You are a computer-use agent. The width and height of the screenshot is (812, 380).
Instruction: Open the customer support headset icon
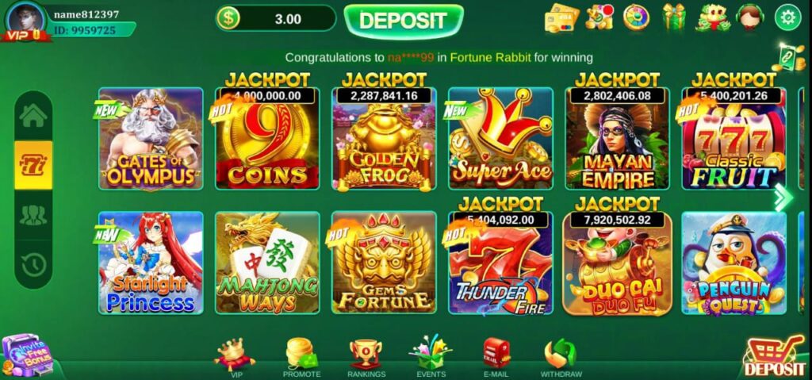tap(750, 17)
